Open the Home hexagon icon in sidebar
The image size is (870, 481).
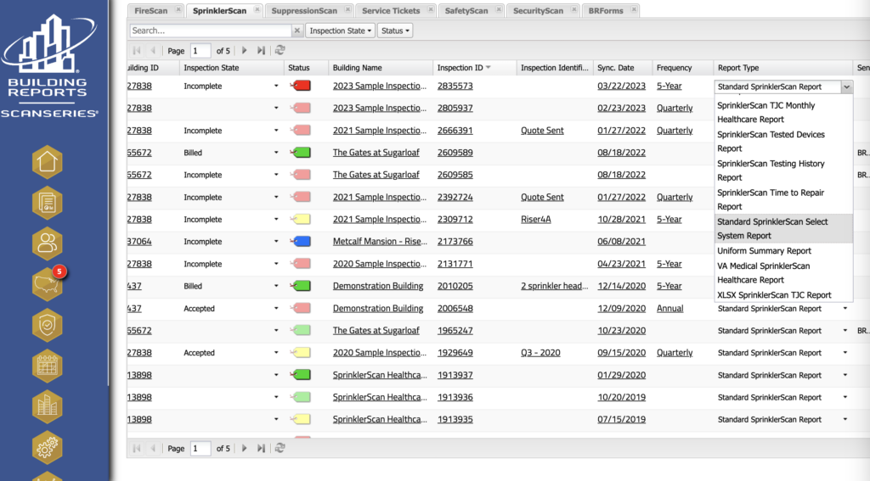[x=48, y=162]
